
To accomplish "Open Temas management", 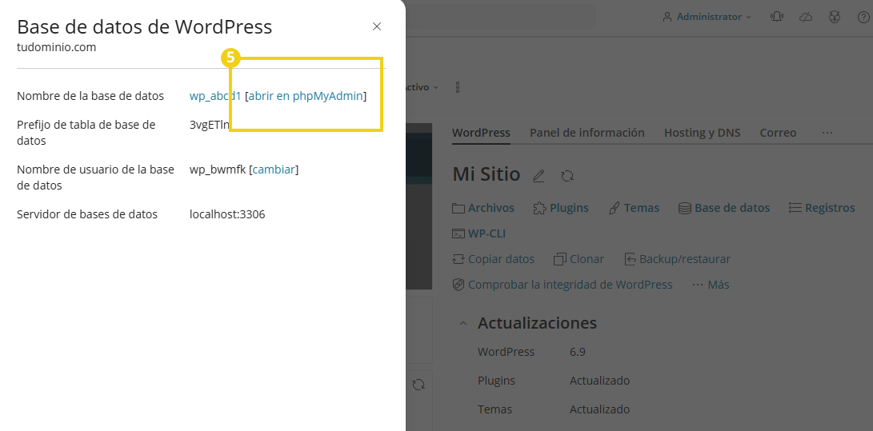I will [x=634, y=208].
